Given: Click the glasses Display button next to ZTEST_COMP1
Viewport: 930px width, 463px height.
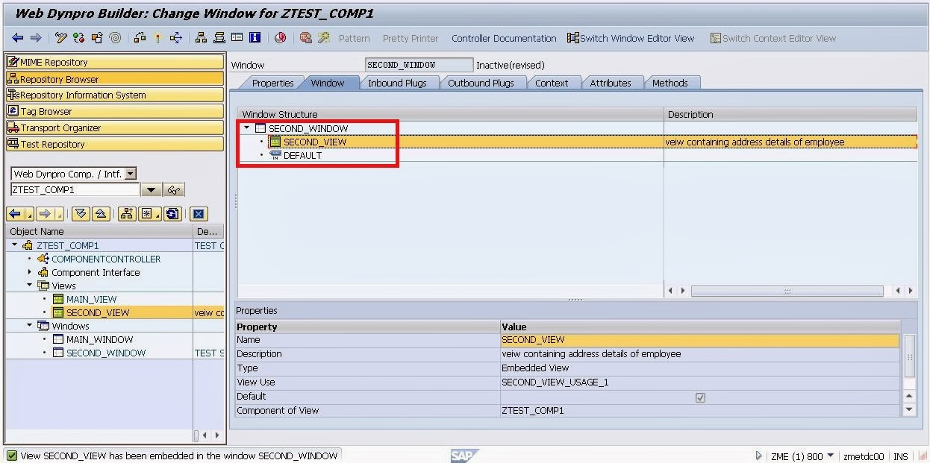Looking at the screenshot, I should coord(173,190).
